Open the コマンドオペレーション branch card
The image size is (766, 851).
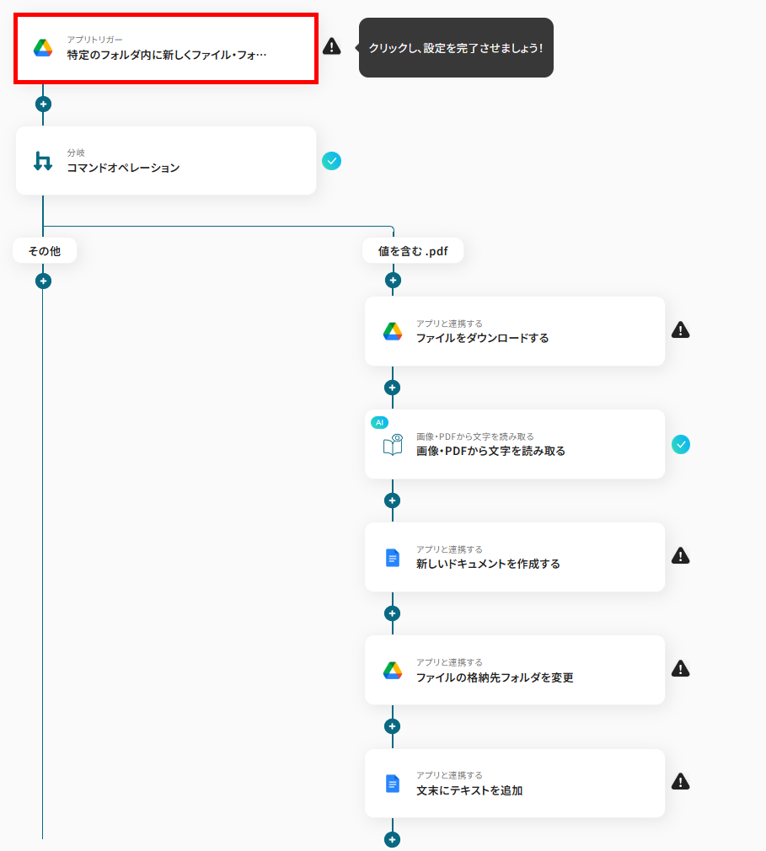point(166,161)
